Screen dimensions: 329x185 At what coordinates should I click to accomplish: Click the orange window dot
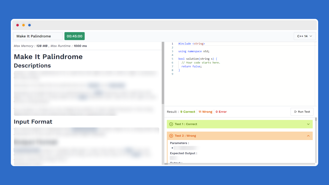23,25
